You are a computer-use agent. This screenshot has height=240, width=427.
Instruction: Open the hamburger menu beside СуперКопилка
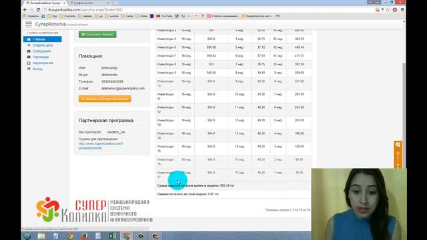coord(29,24)
